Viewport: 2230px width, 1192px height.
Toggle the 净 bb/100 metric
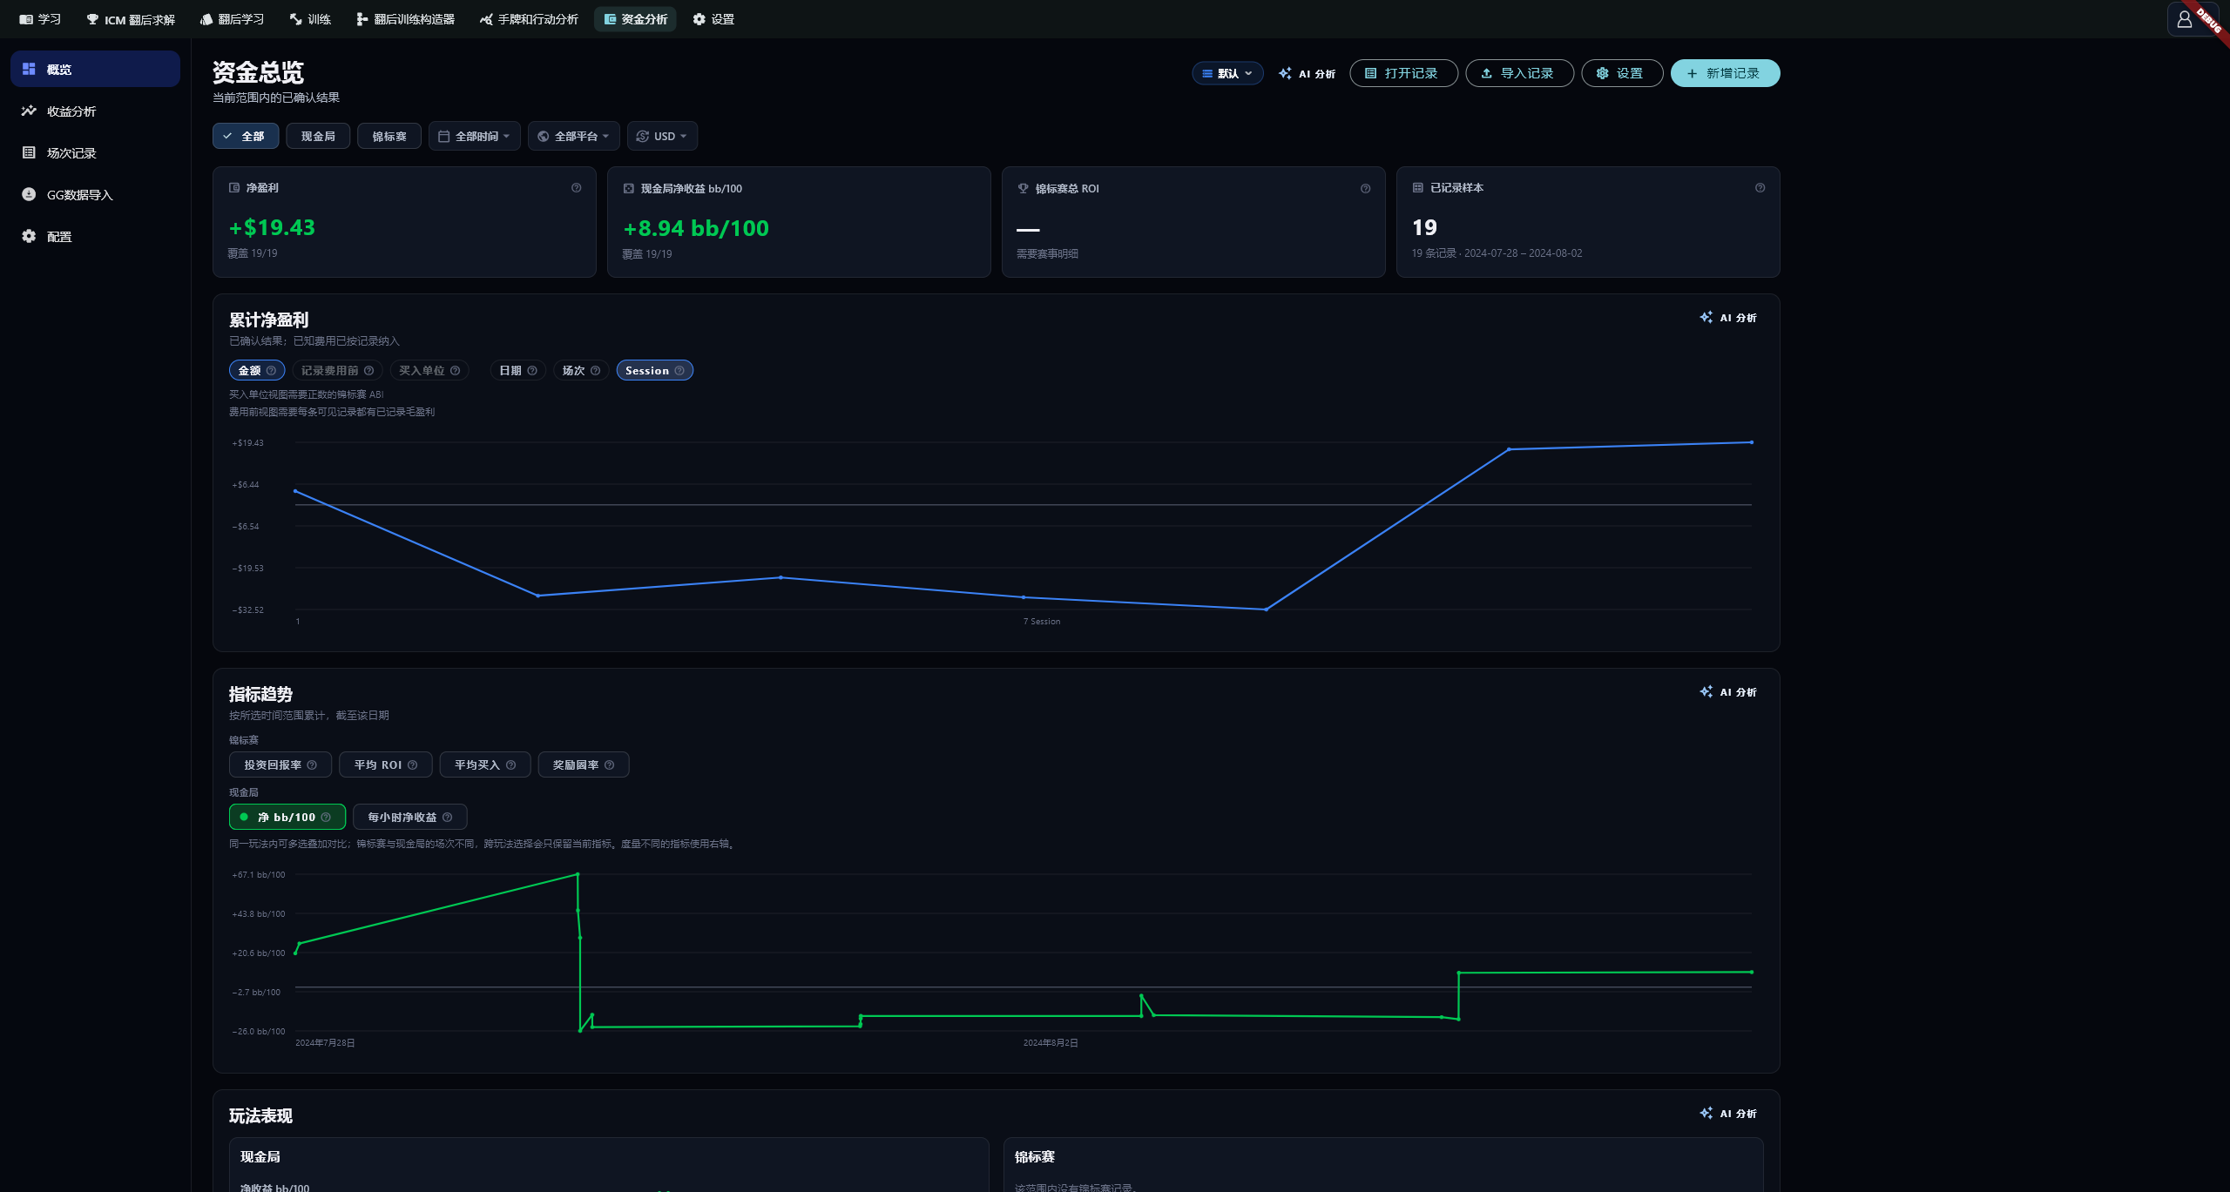click(287, 818)
